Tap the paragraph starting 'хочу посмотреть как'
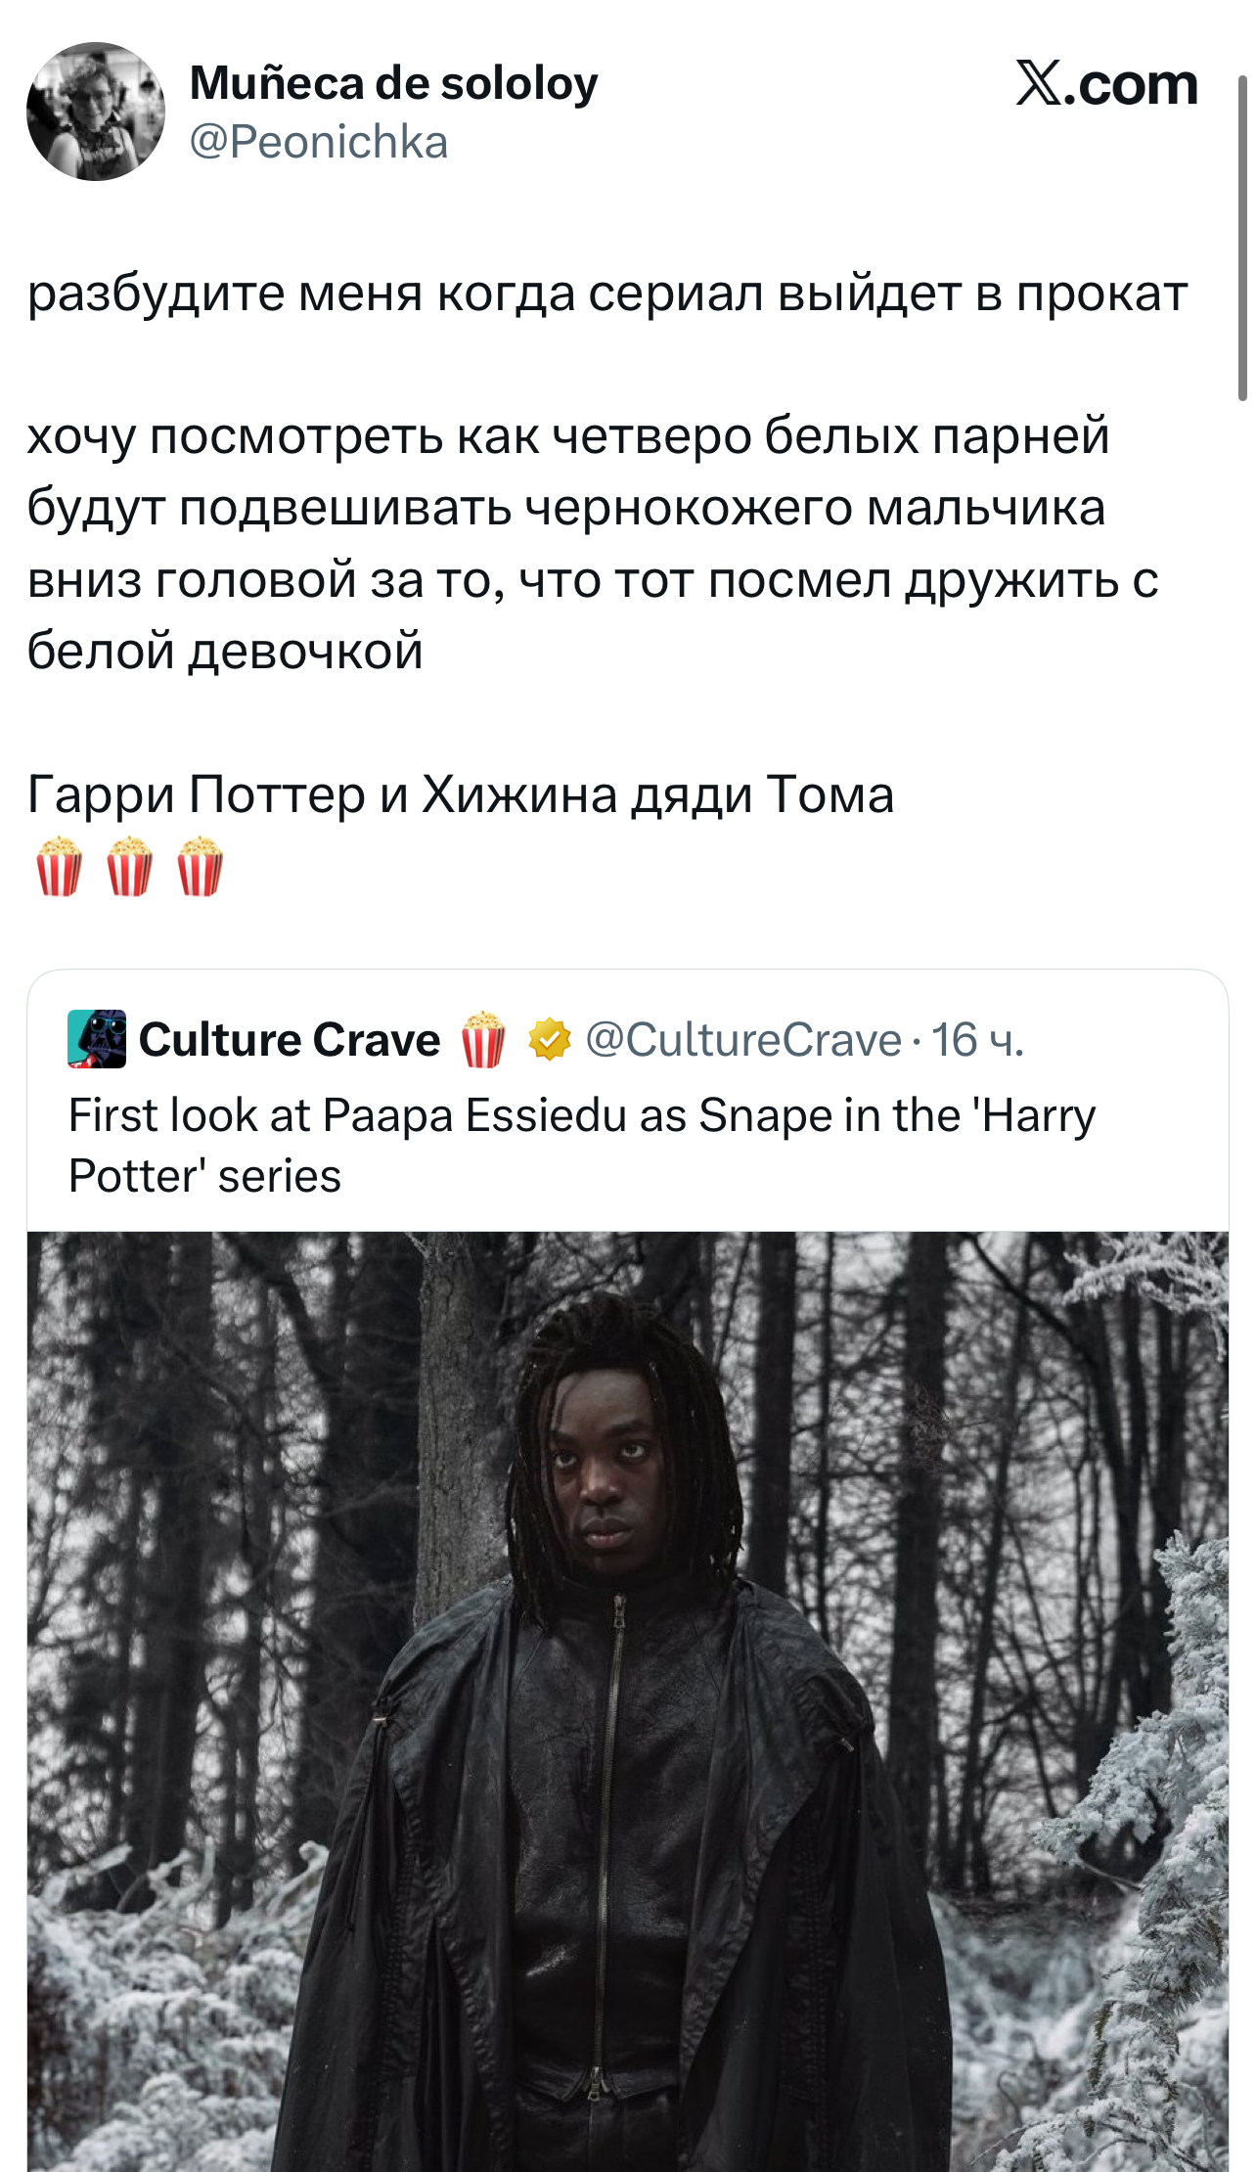This screenshot has width=1256, height=2172. [x=593, y=543]
